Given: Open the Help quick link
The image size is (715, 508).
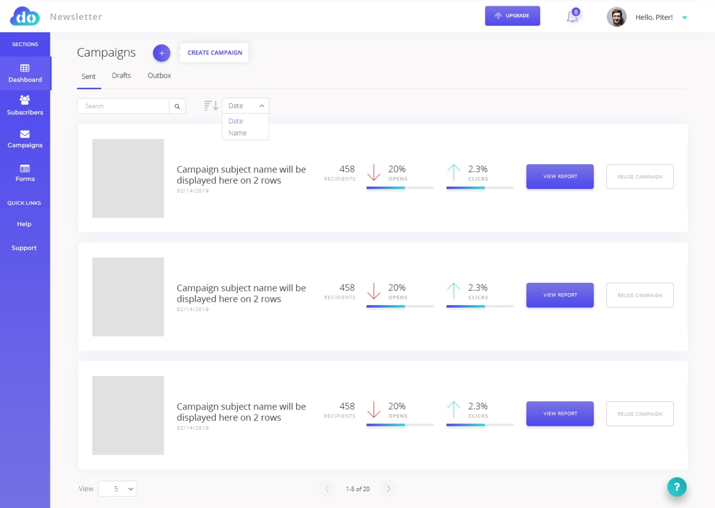Looking at the screenshot, I should pyautogui.click(x=24, y=224).
